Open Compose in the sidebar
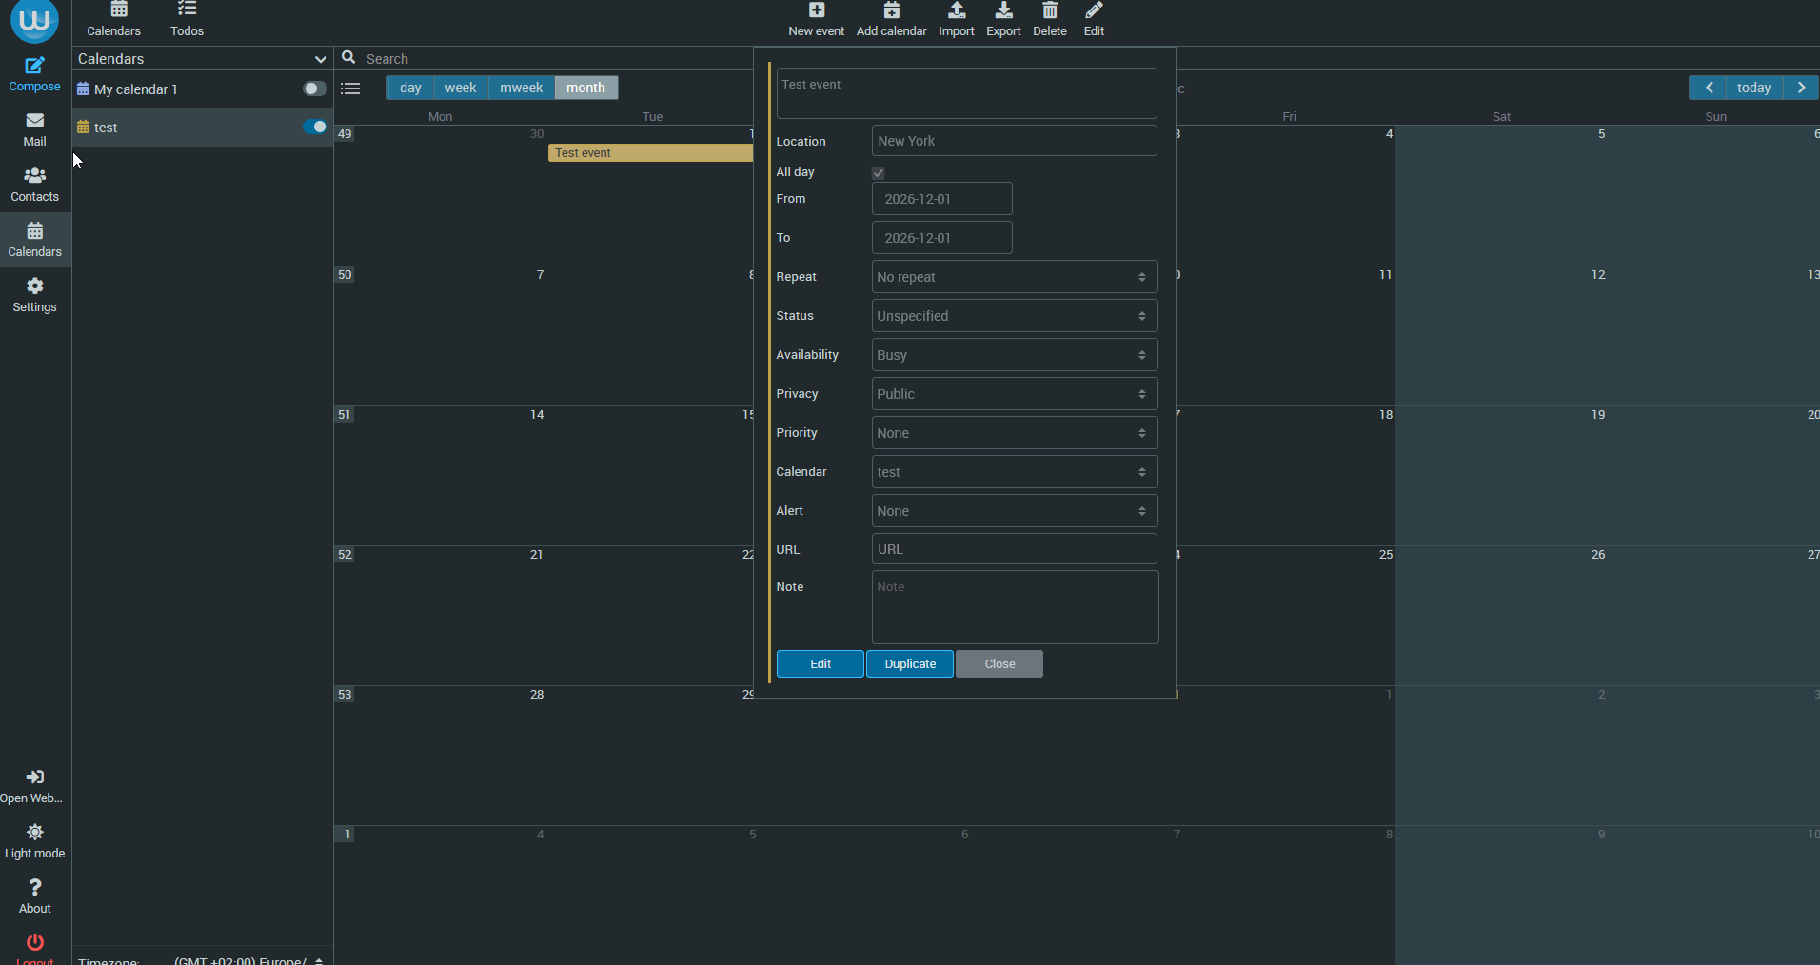 pos(35,74)
